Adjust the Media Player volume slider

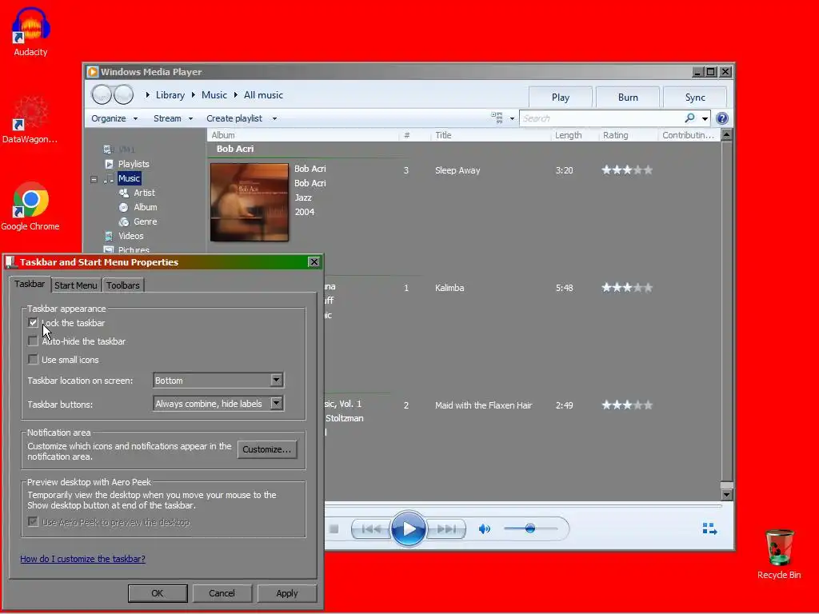(x=530, y=528)
